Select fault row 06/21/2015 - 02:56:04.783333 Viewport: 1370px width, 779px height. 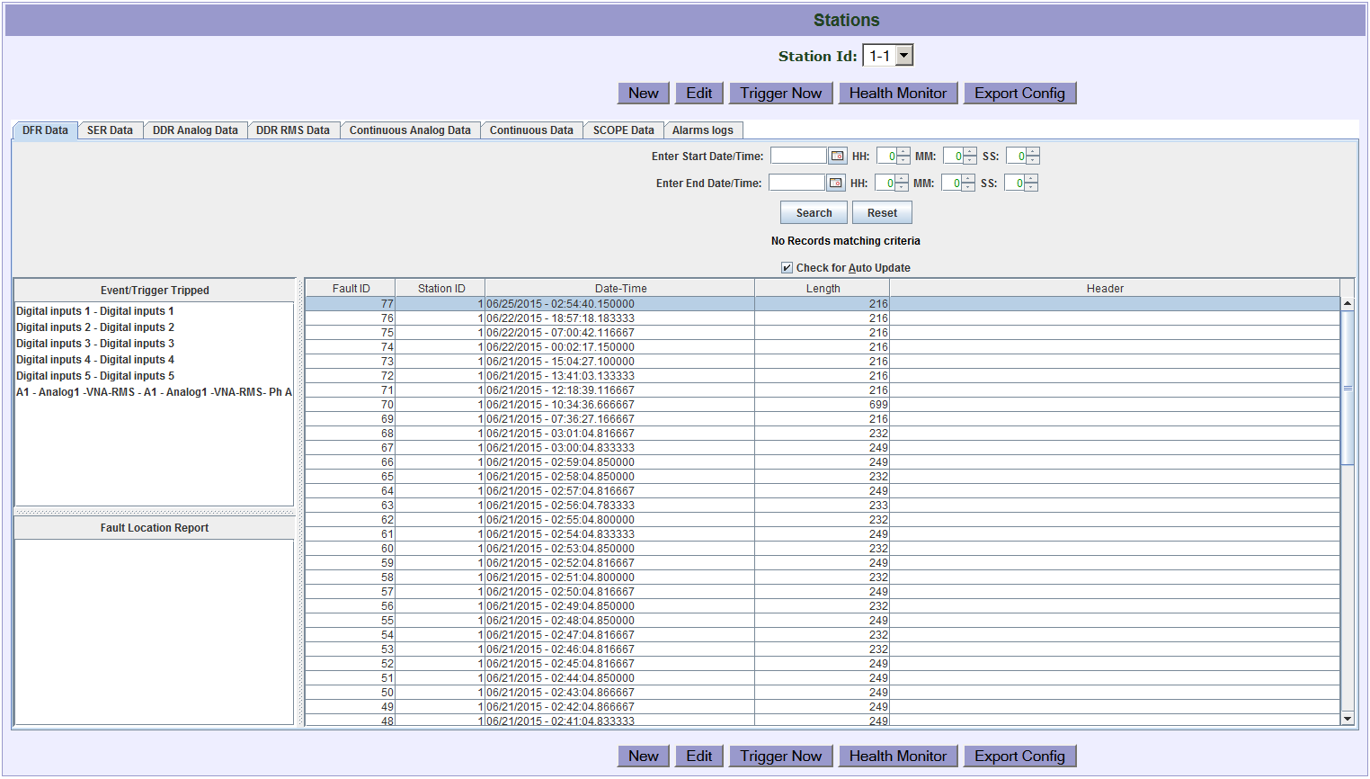pyautogui.click(x=823, y=506)
